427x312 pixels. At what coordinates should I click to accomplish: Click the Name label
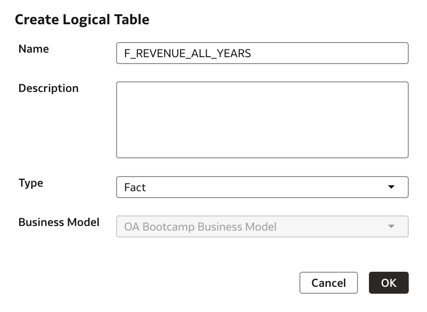(x=34, y=49)
